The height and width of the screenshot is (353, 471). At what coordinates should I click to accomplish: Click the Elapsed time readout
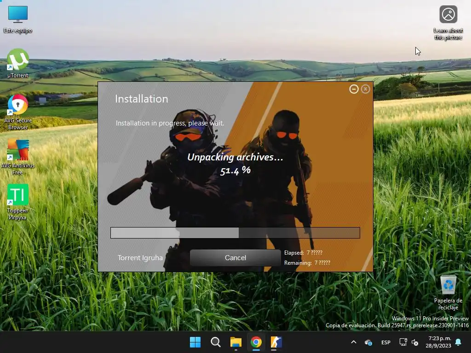[303, 253]
